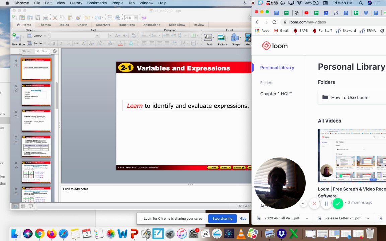This screenshot has height=241, width=386.
Task: Open the Personal Library link in Loom
Action: [277, 68]
